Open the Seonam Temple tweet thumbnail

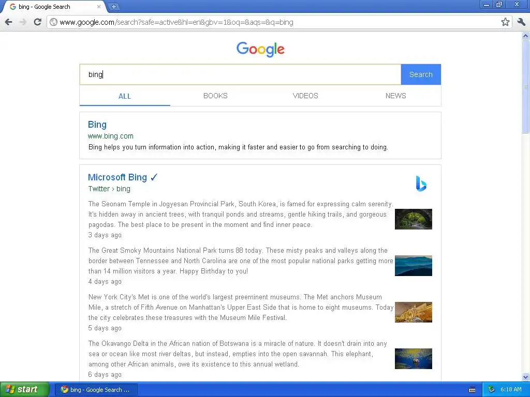coord(414,219)
